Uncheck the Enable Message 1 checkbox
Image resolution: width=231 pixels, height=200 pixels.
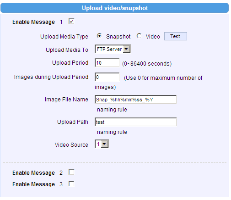tap(71, 21)
